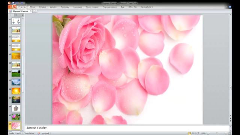240x135 pixels.
Task: Select slide 7 thumbnail
Action: tap(16, 30)
